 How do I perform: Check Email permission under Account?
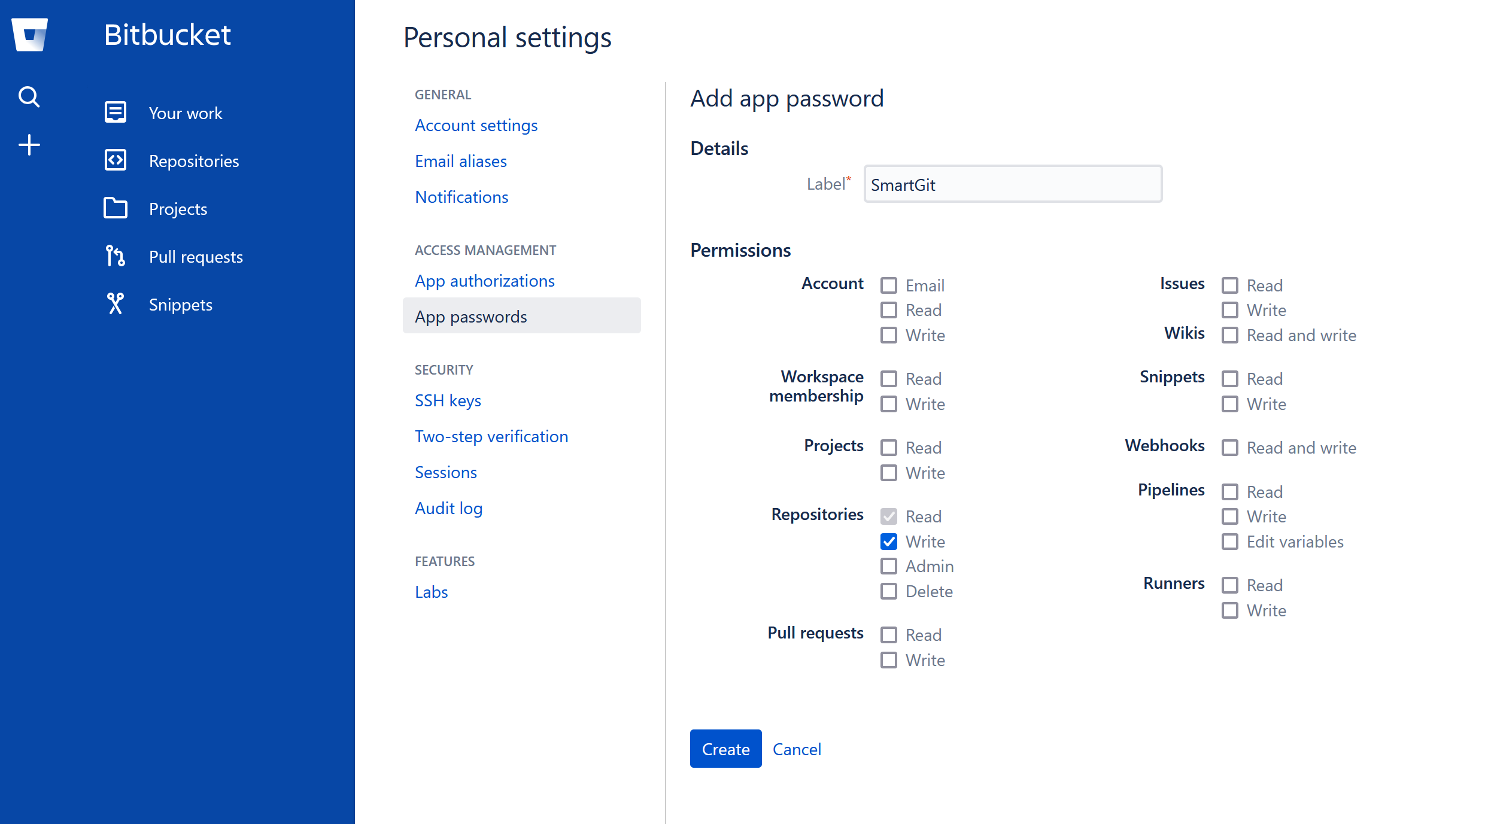coord(889,285)
